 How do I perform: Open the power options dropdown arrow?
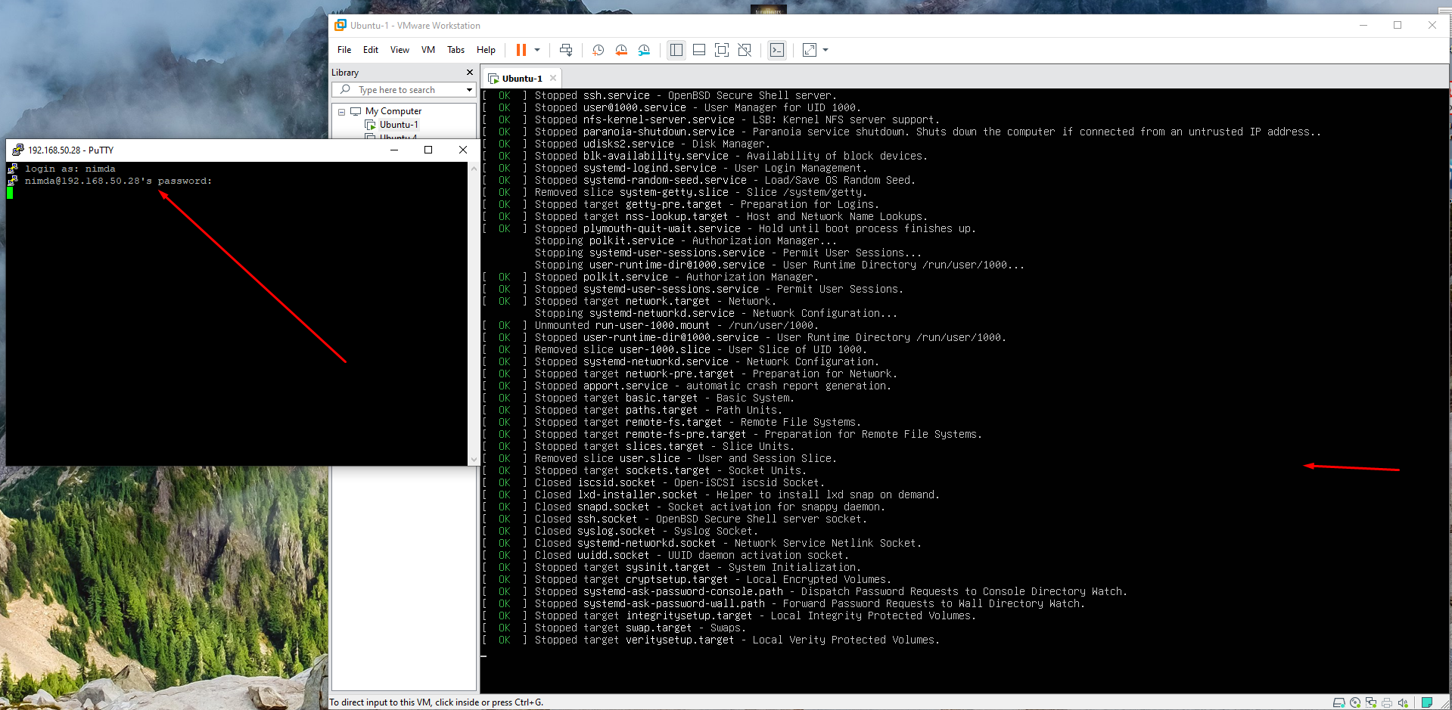537,50
